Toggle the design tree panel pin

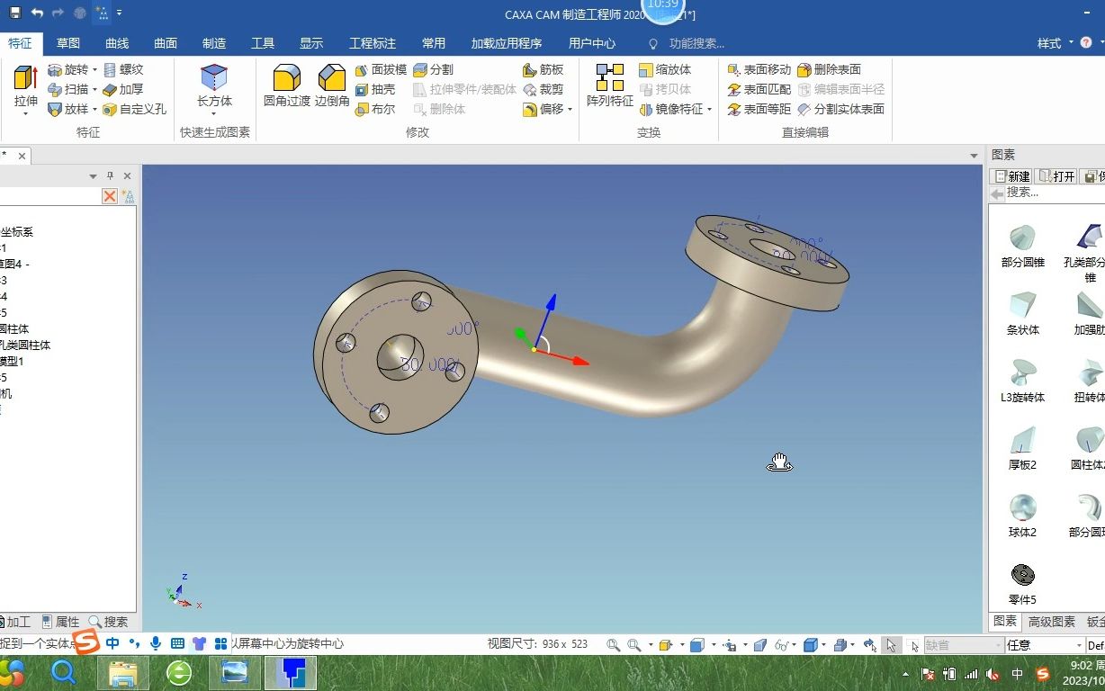pos(111,176)
